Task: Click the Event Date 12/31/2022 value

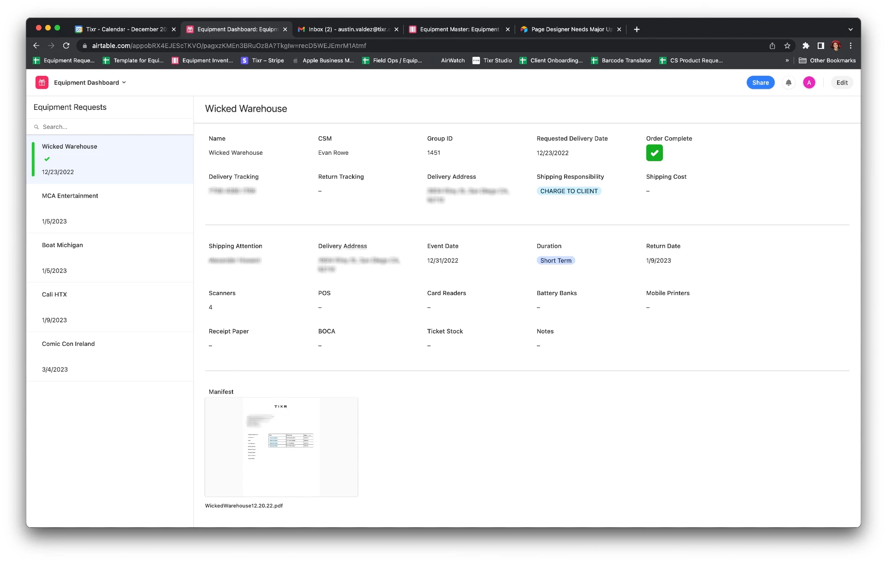Action: pos(443,260)
